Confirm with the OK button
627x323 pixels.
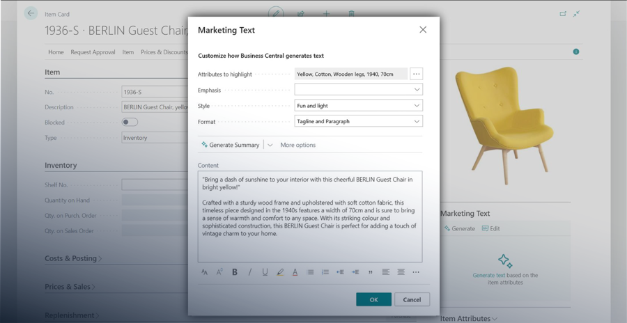[373, 299]
